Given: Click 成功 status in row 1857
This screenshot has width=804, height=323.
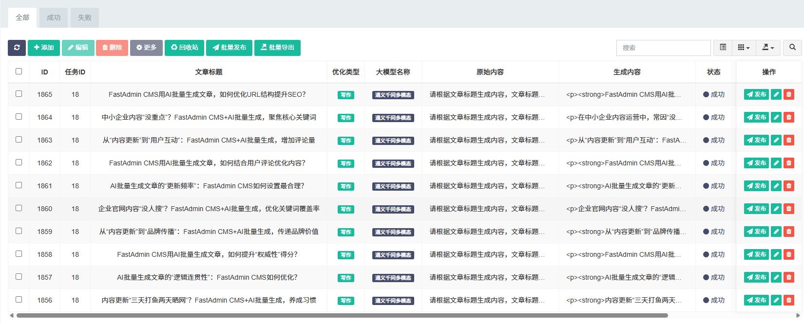Looking at the screenshot, I should coord(714,277).
